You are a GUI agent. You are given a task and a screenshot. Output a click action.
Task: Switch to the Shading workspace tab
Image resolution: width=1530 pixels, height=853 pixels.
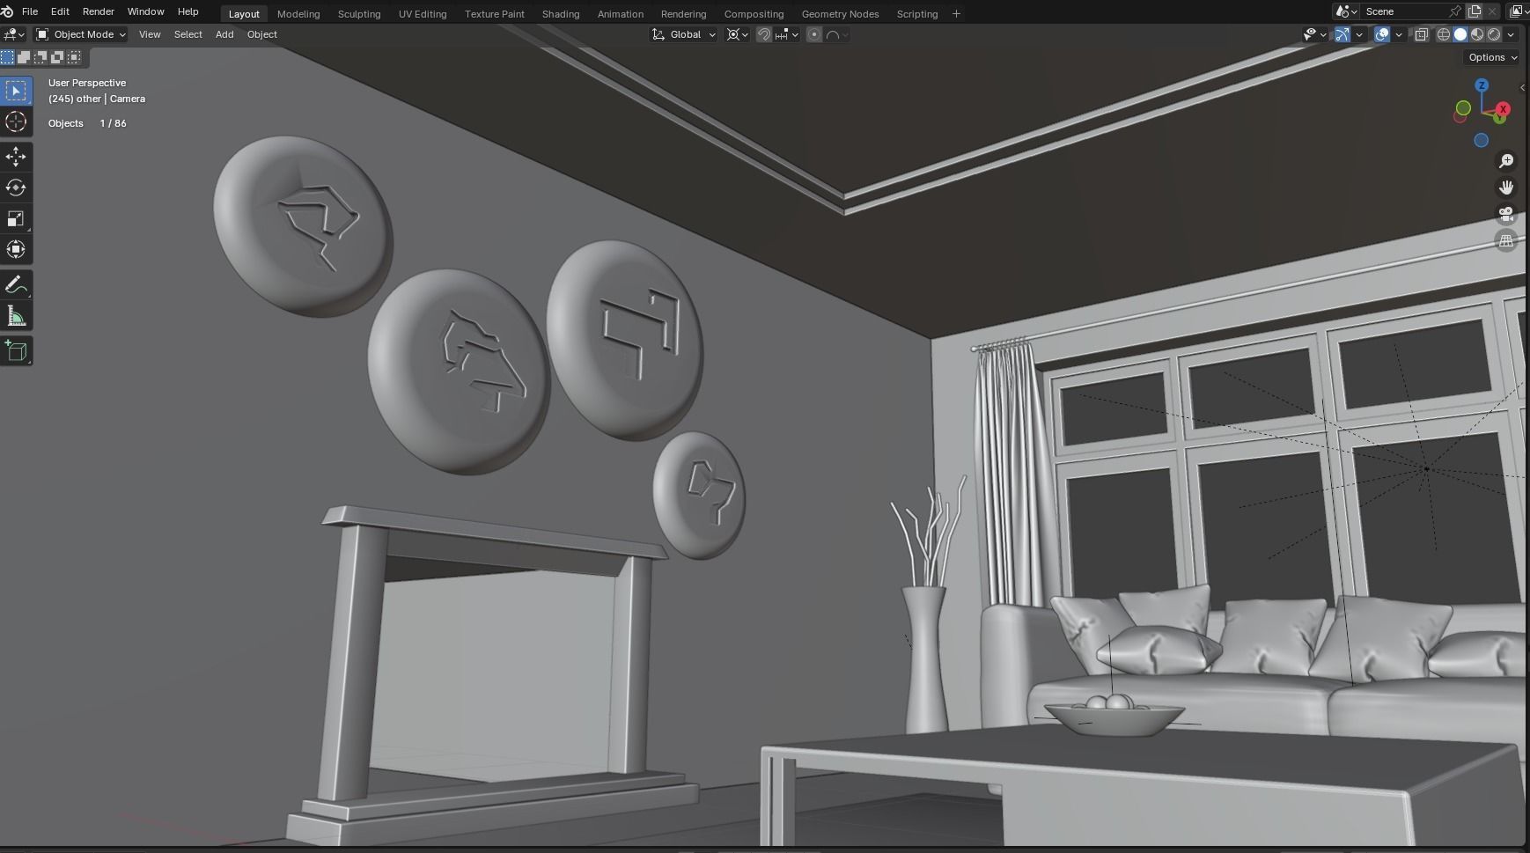561,14
